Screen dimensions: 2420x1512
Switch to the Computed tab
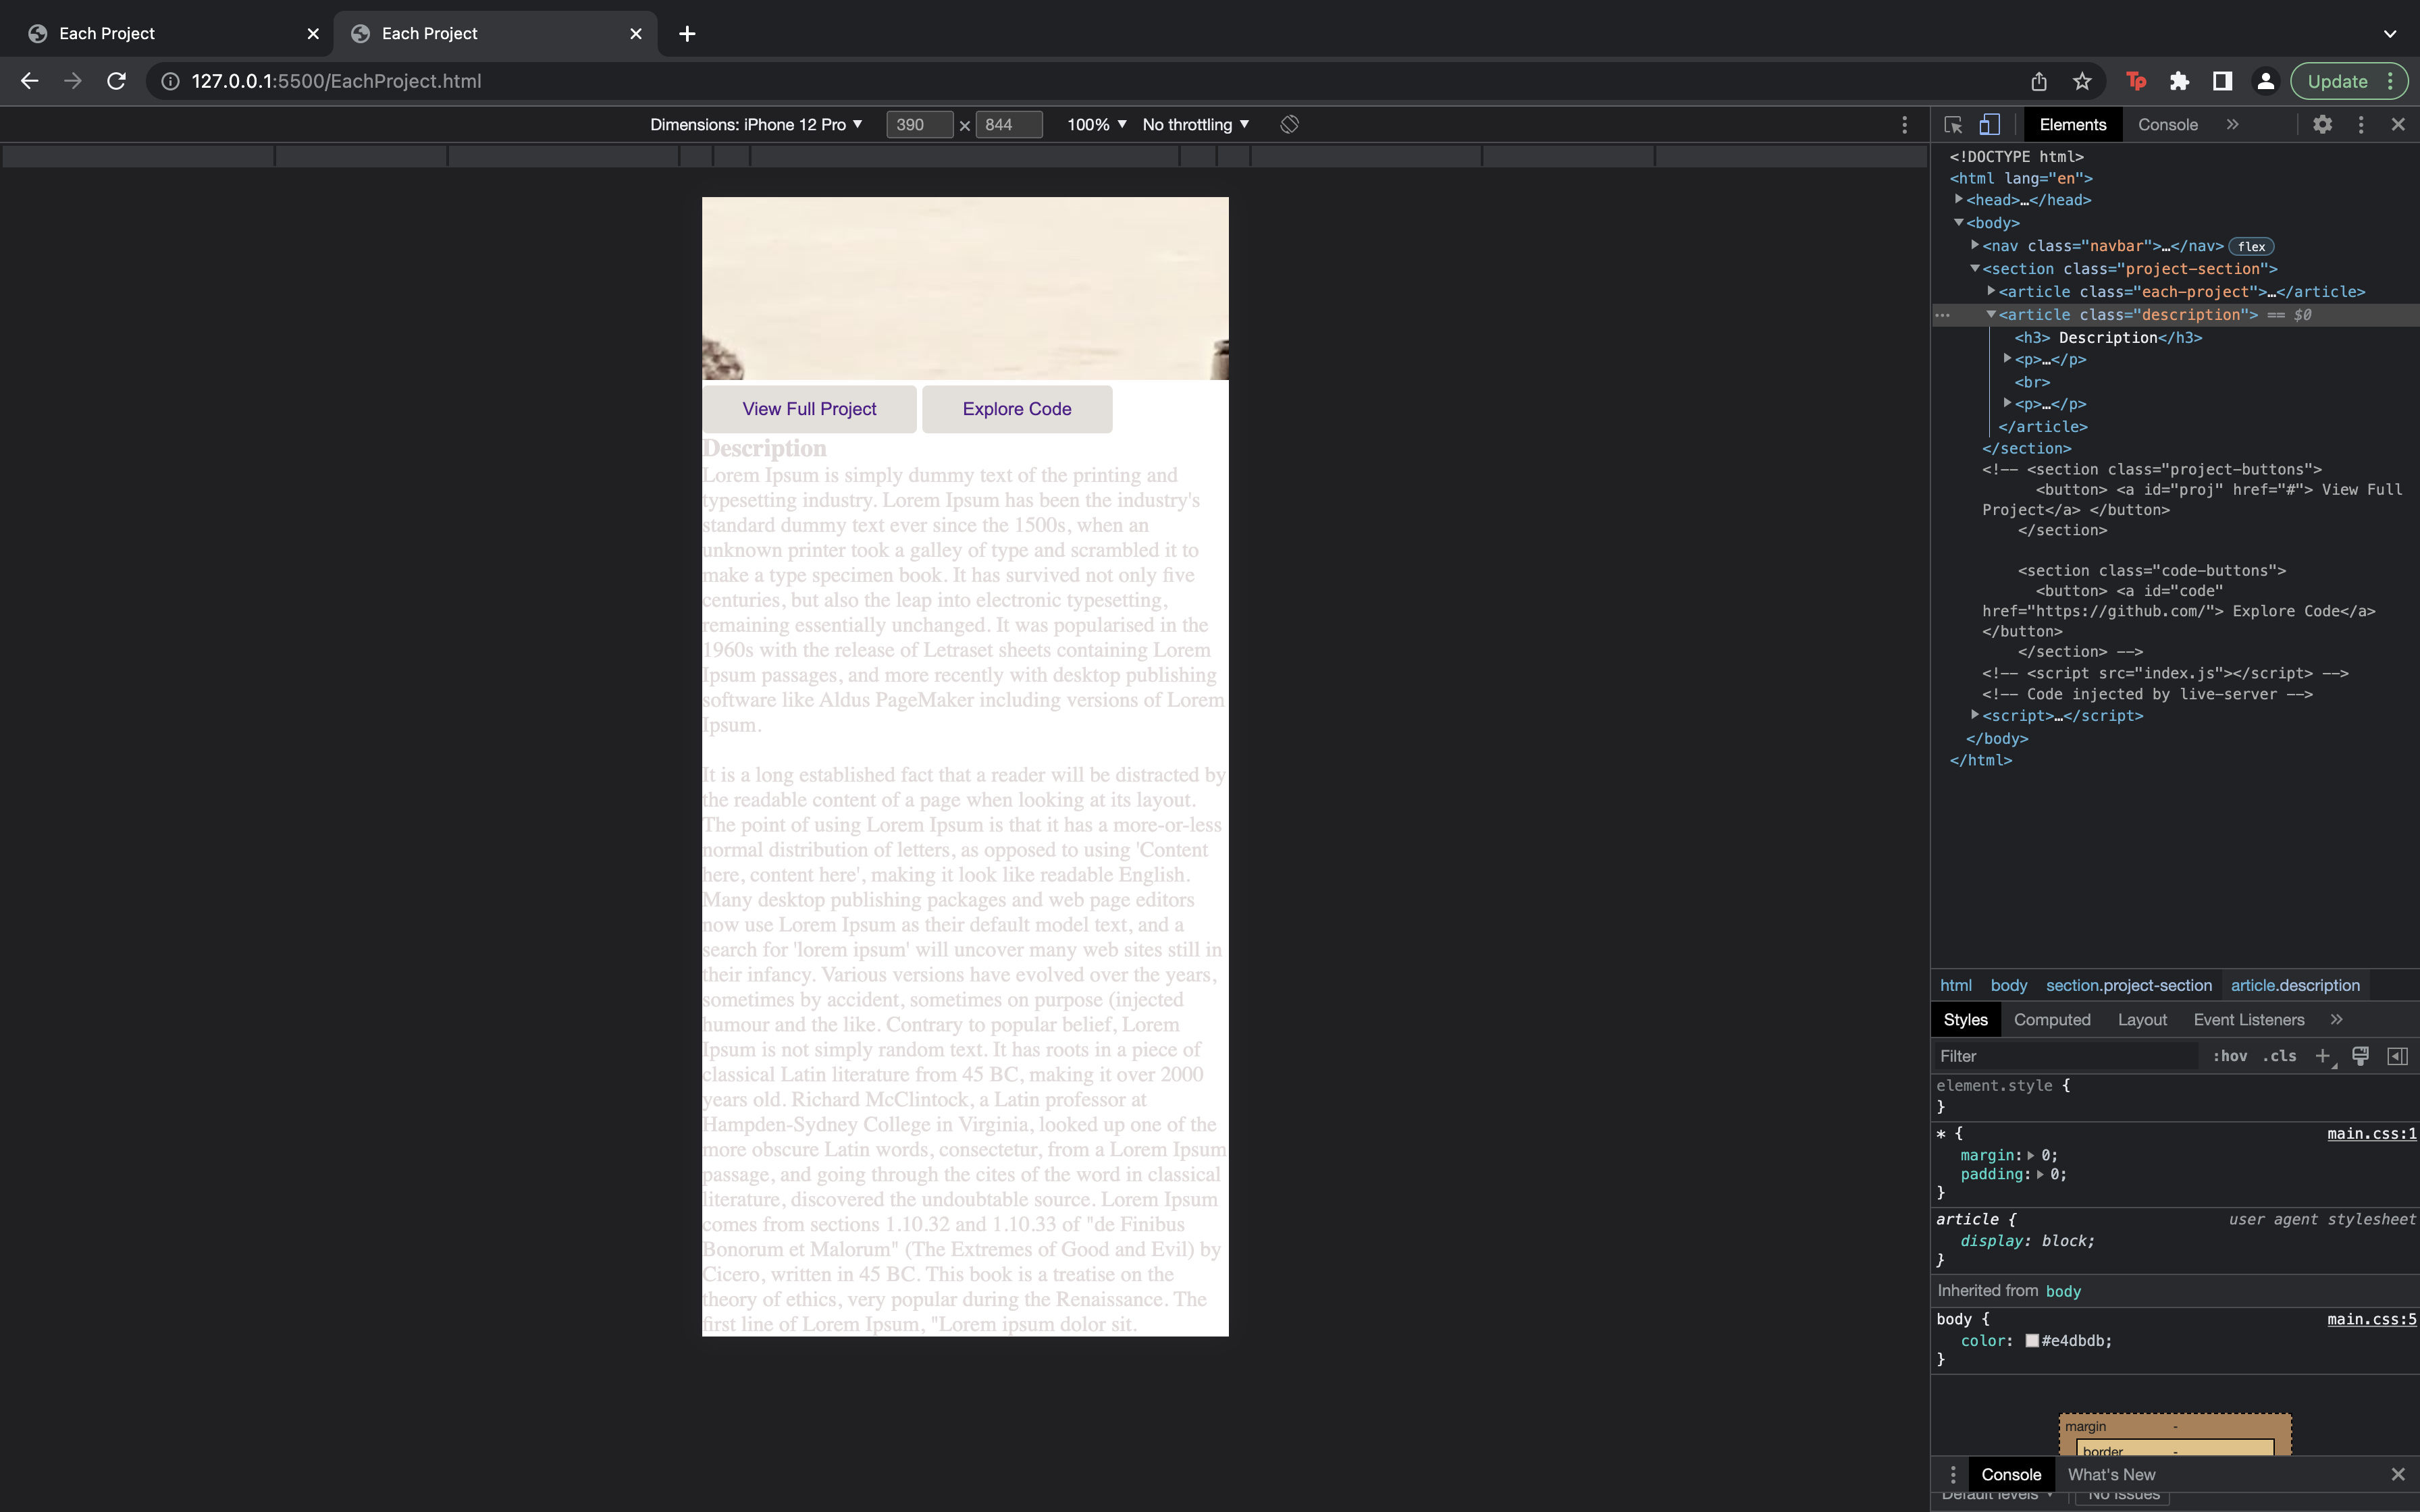click(2052, 1019)
